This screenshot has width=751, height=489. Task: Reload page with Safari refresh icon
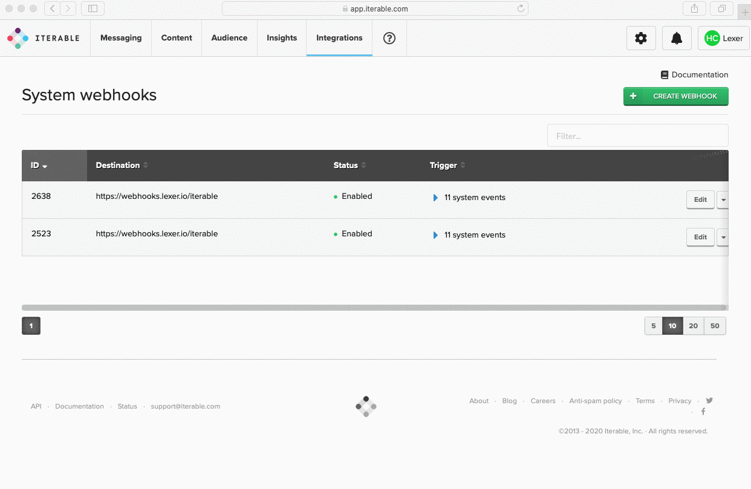(521, 8)
